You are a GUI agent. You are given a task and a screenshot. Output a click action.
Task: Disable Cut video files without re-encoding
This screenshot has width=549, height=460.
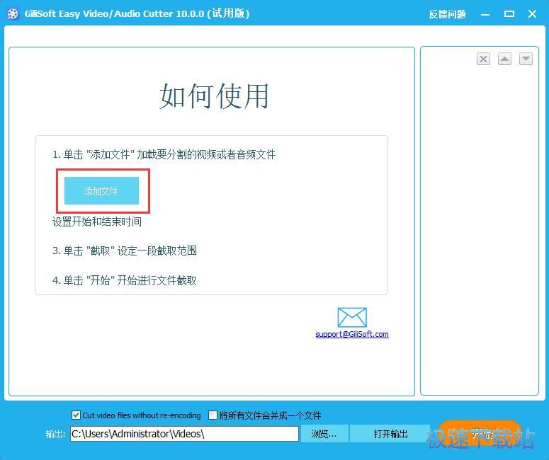[x=77, y=415]
